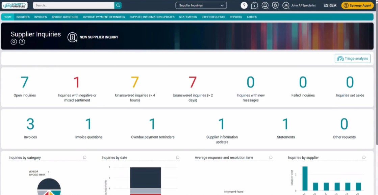The image size is (378, 195).
Task: Click into the Search input field
Action: coord(74,5)
